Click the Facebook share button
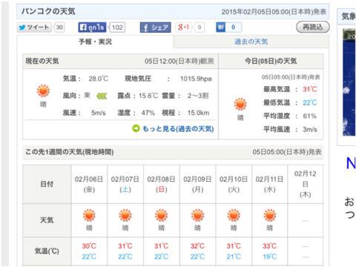The height and width of the screenshot is (267, 356). (x=156, y=27)
